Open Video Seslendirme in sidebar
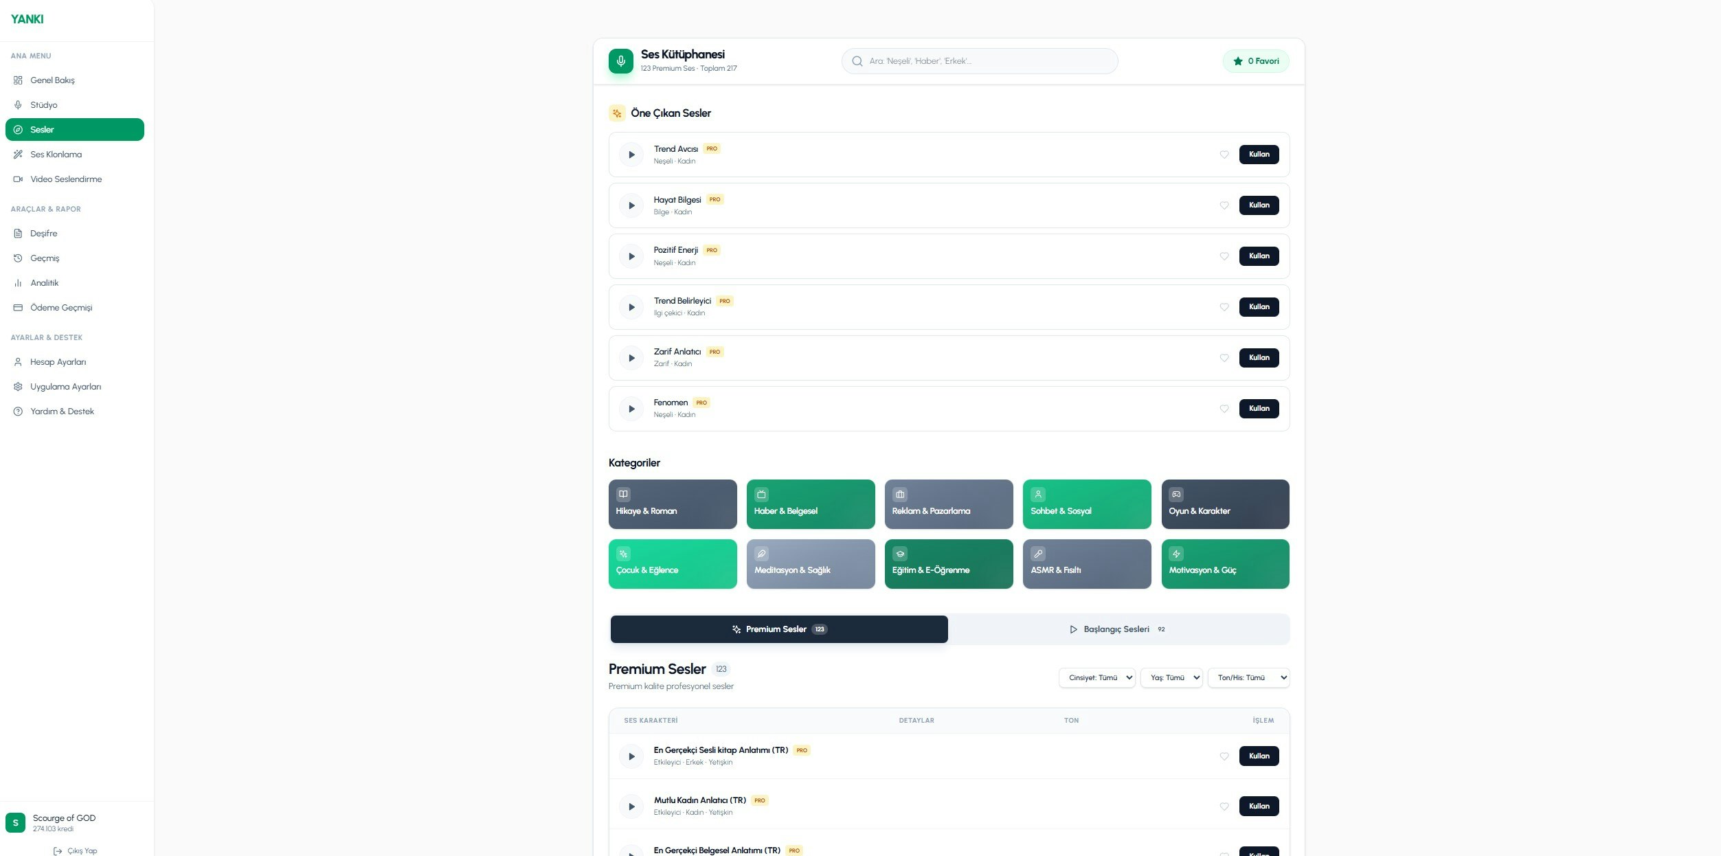Screen dimensions: 1721x856 [66, 179]
